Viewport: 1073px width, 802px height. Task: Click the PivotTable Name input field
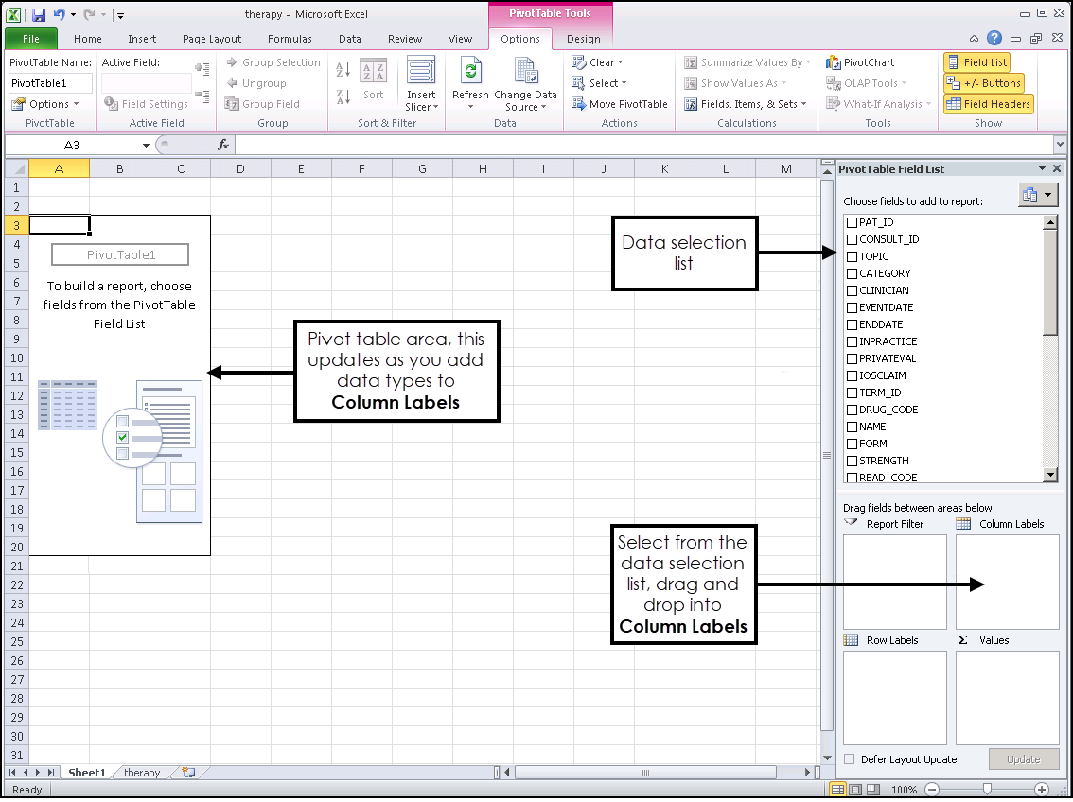click(x=50, y=83)
